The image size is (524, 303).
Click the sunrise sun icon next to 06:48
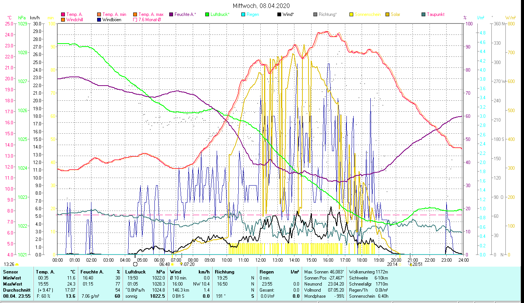pos(172,264)
